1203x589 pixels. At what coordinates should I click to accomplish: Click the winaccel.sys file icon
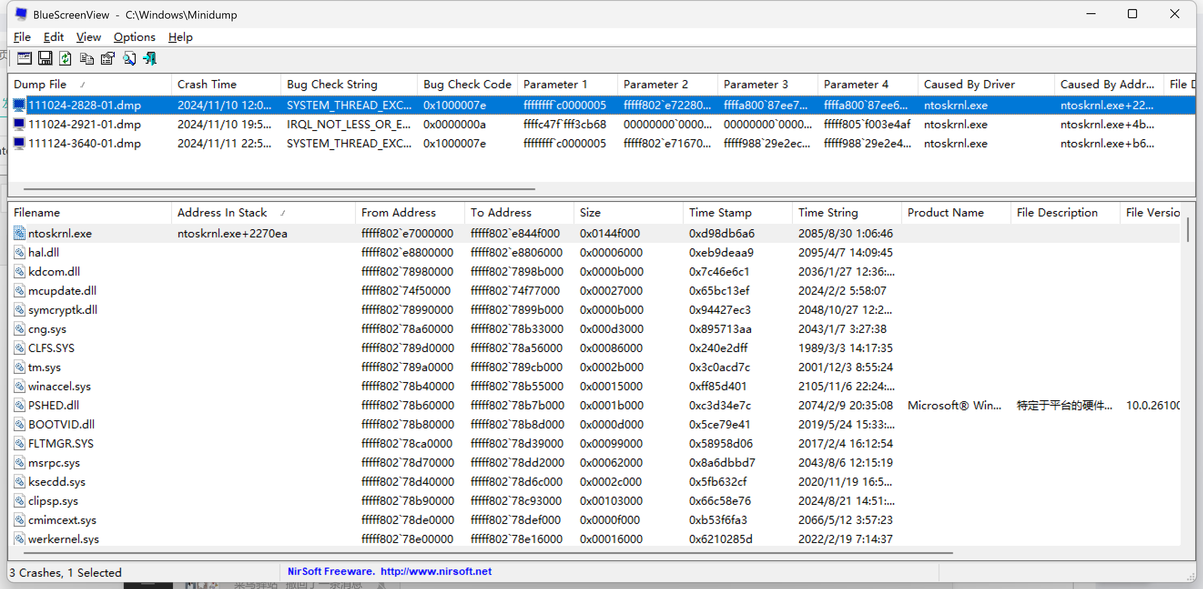[x=19, y=387]
